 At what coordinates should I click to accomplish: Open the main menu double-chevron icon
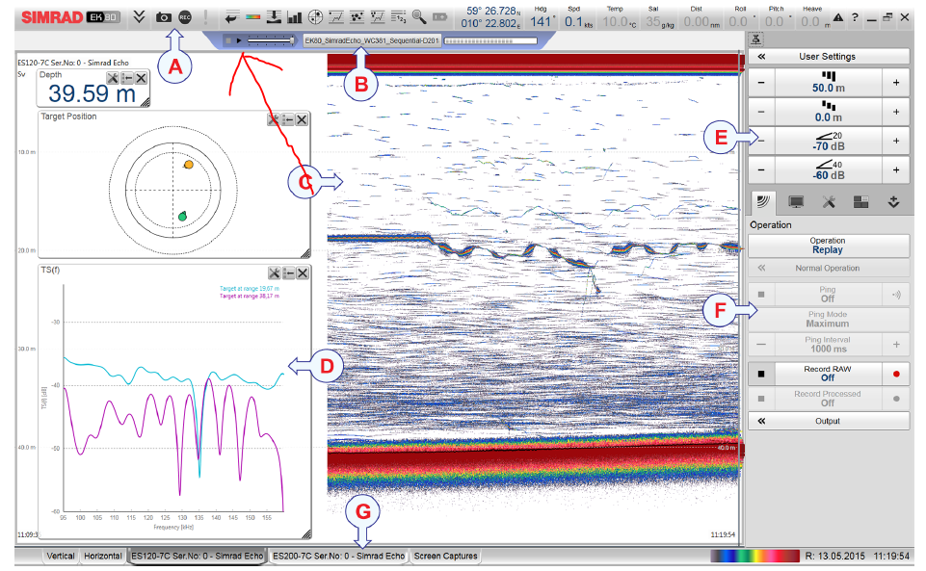point(139,17)
